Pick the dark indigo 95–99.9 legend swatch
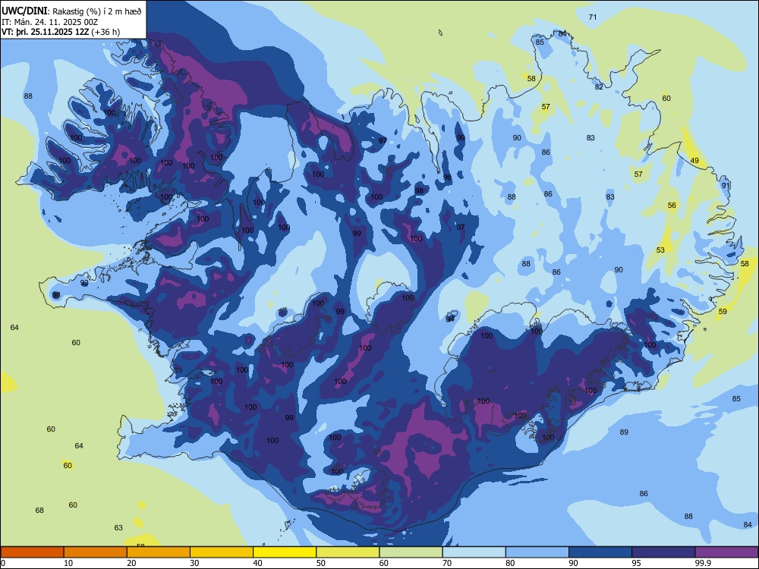 pyautogui.click(x=663, y=552)
